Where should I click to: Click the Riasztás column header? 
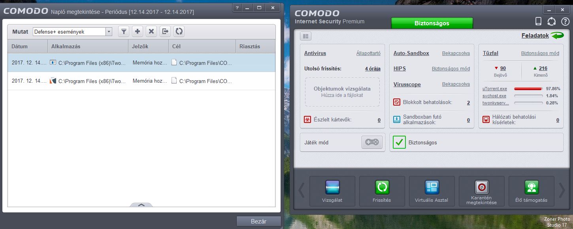pos(256,46)
